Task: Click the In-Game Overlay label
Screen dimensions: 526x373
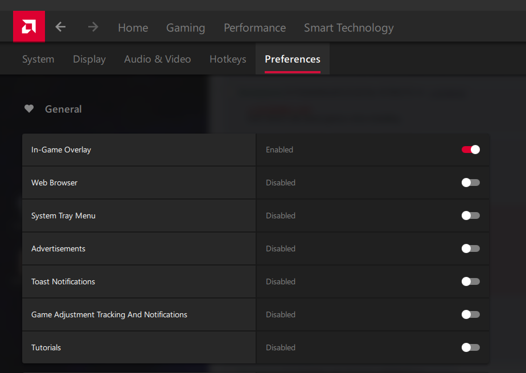Action: coord(61,150)
